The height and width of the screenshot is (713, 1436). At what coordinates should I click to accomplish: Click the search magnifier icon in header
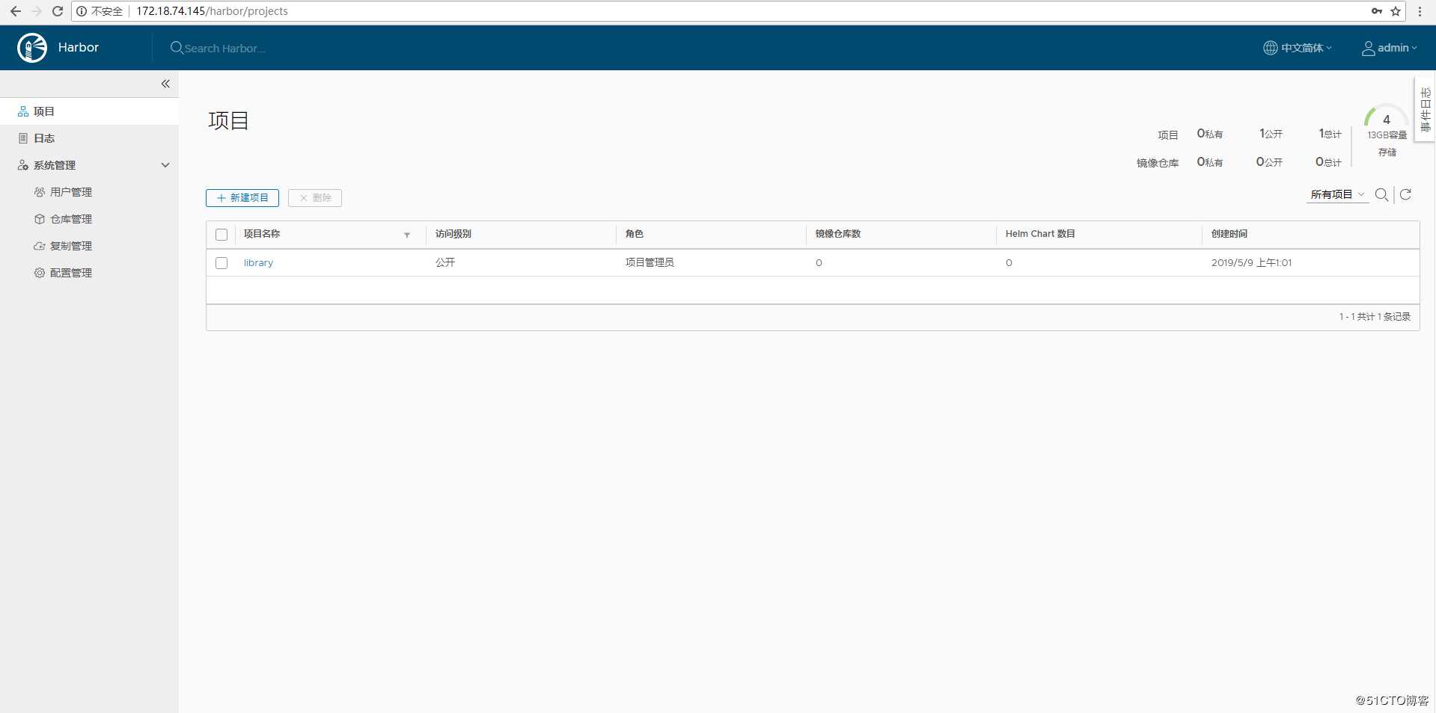[177, 48]
